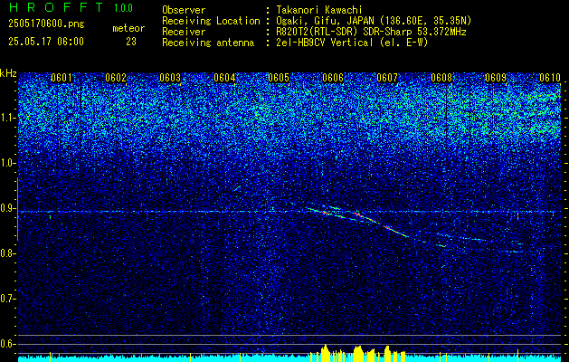
Task: Click the 1.0 kHz axis label
Action: pyautogui.click(x=7, y=164)
